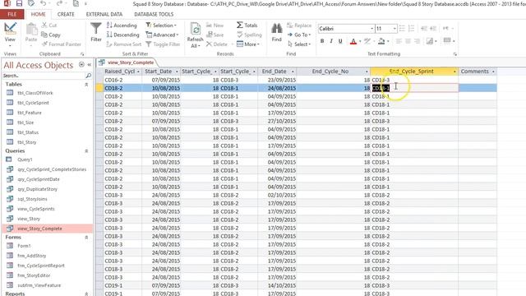Image resolution: width=526 pixels, height=296 pixels.
Task: Open qry_DuplicateStory query
Action: coord(37,189)
